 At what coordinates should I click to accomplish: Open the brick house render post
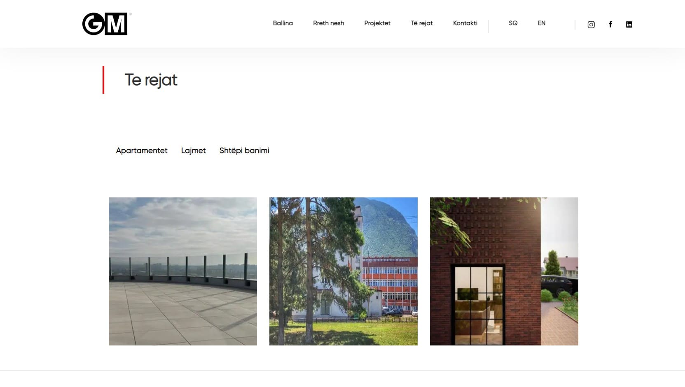pos(504,271)
